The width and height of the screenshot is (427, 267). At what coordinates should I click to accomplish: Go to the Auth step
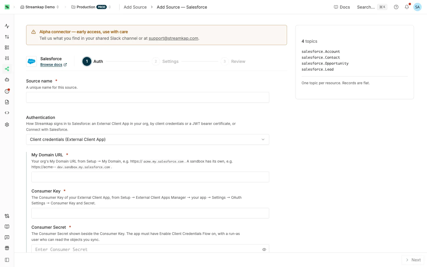(93, 61)
